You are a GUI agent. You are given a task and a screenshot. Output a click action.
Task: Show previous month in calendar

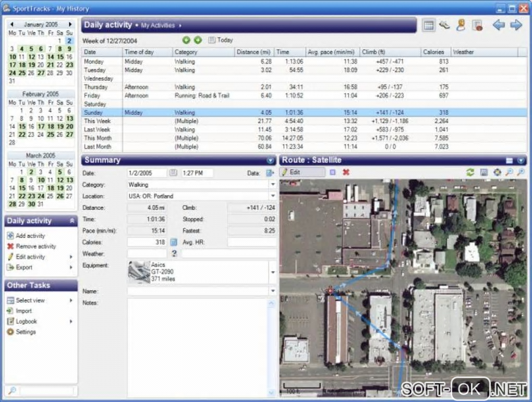pyautogui.click(x=12, y=25)
